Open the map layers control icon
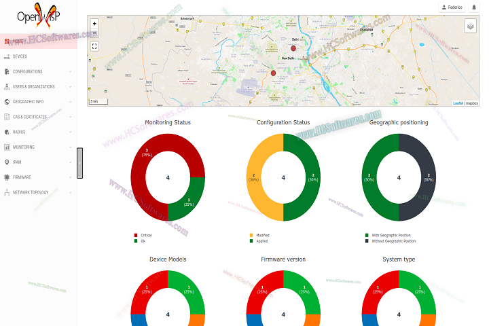The width and height of the screenshot is (489, 326). (471, 26)
